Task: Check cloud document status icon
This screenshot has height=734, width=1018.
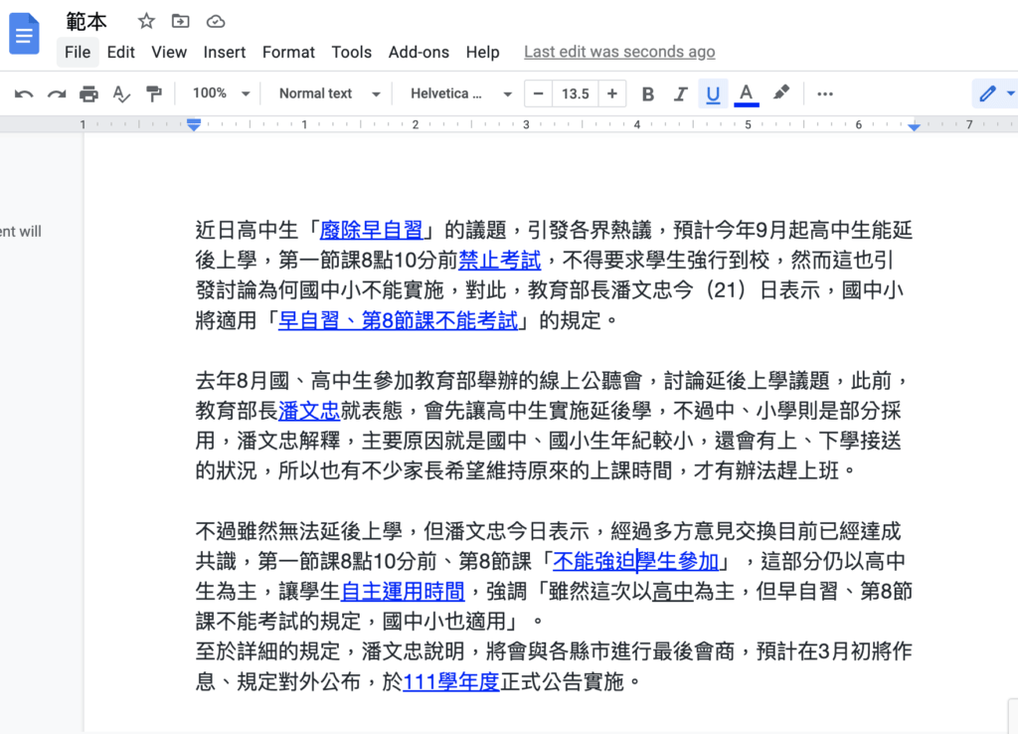Action: click(x=215, y=21)
